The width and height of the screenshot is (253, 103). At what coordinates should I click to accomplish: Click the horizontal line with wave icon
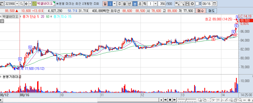click(x=218, y=100)
